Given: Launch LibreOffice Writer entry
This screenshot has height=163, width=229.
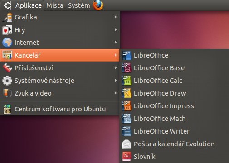Looking at the screenshot, I should (x=161, y=131).
